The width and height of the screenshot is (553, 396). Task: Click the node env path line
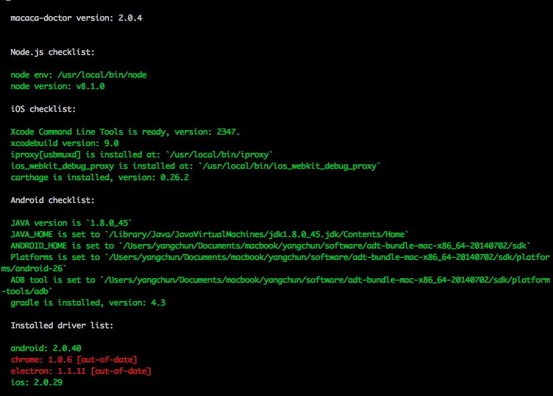pyautogui.click(x=78, y=75)
